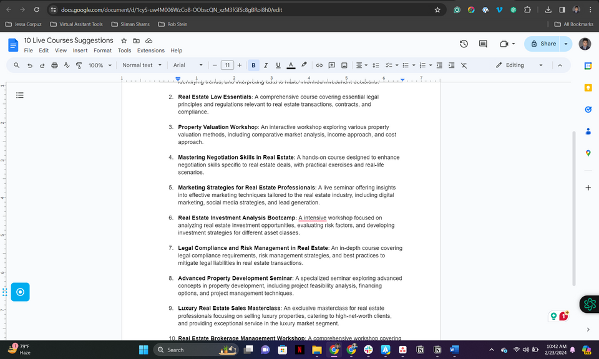Click the line and paragraph spacing icon
Viewport: 599px width, 359px height.
(376, 65)
